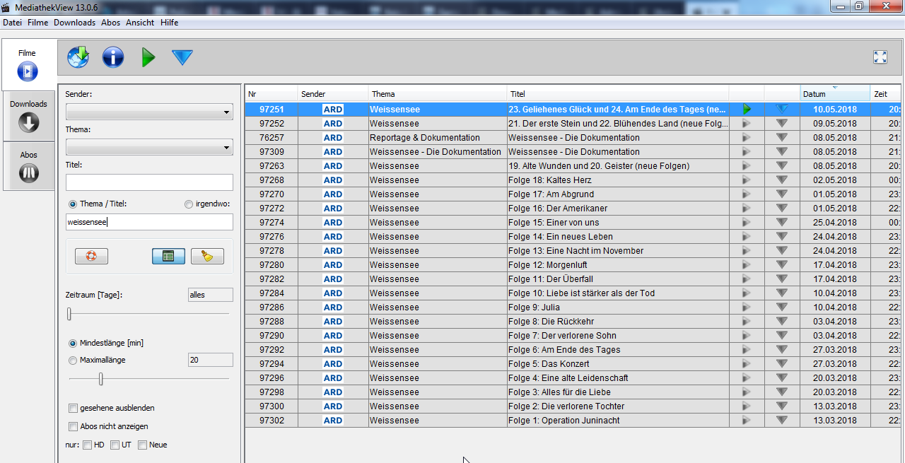Expand the Sender dropdown
Viewport: 905px width, 463px height.
click(149, 112)
